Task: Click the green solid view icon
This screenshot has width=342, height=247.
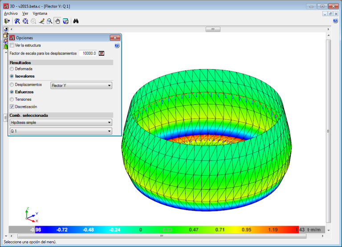Action: pos(5,46)
